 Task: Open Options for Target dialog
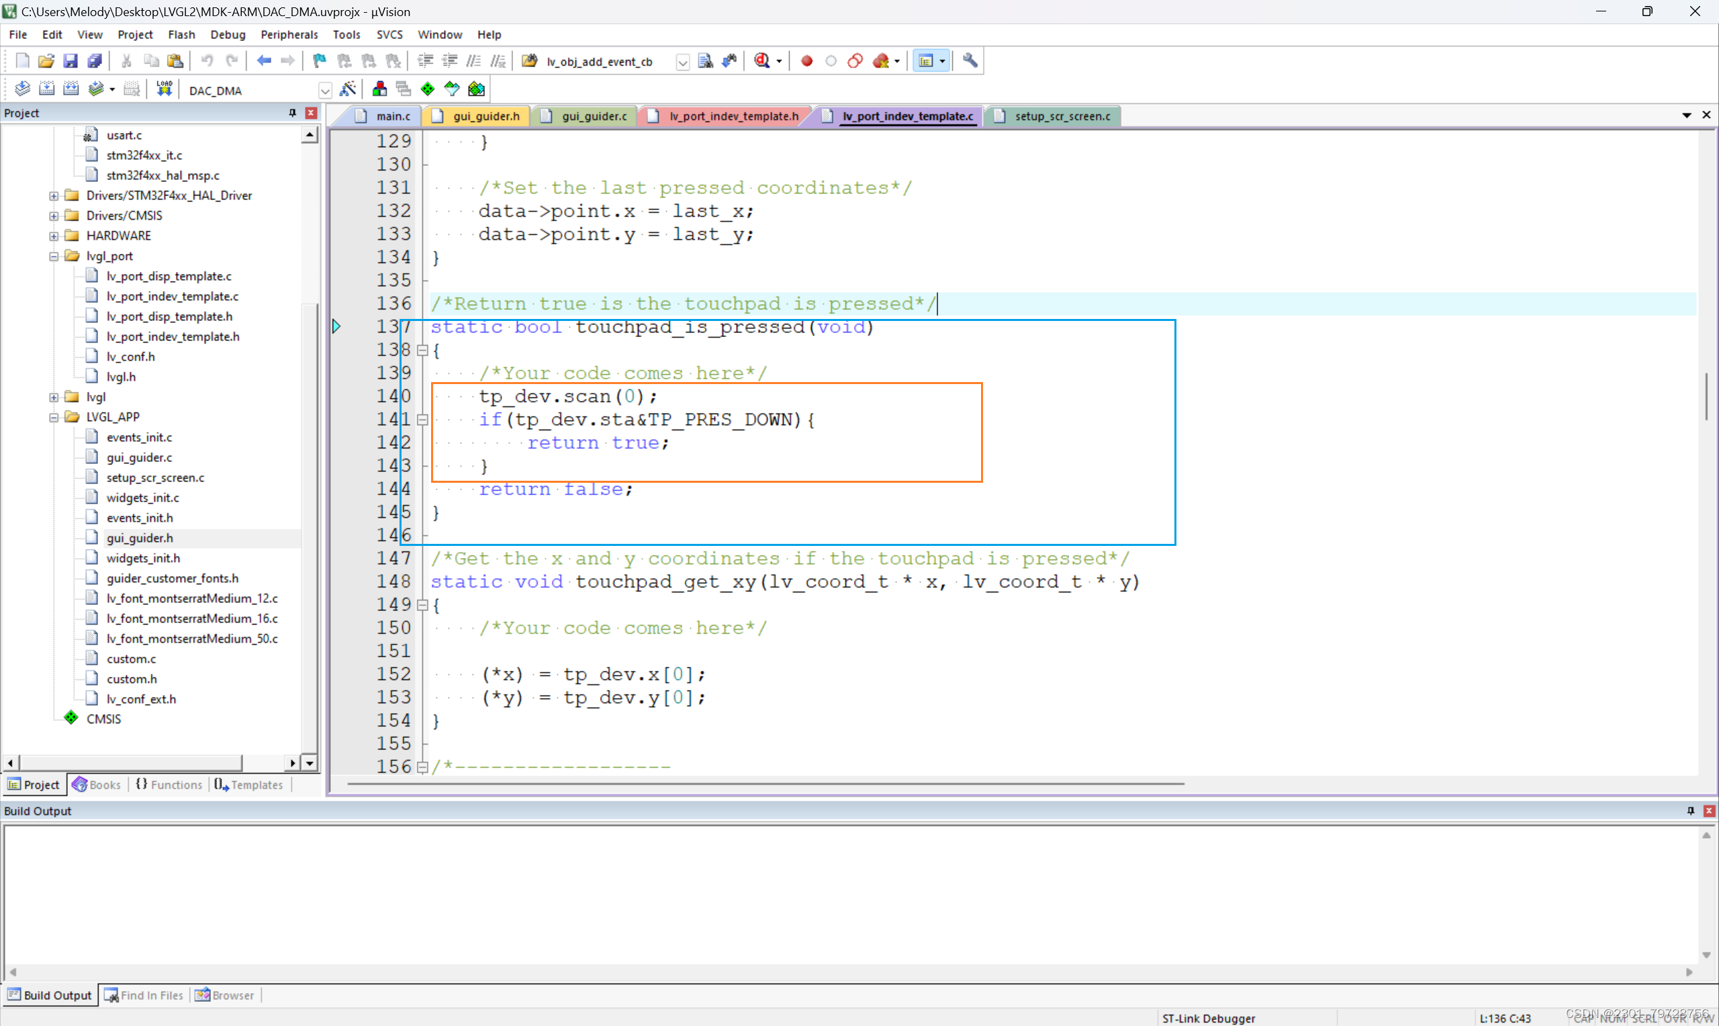coord(349,89)
